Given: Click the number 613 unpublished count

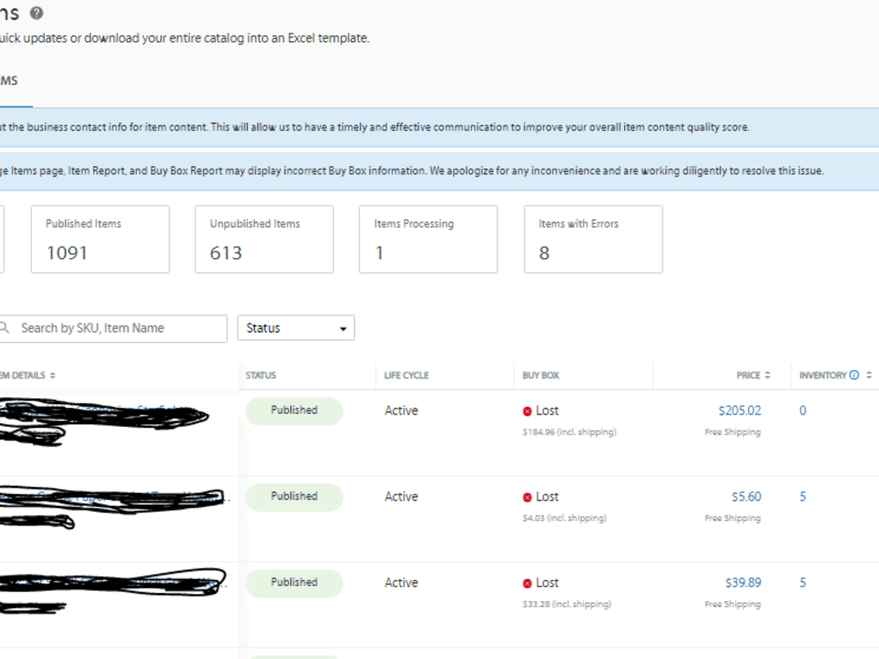Looking at the screenshot, I should click(x=226, y=253).
